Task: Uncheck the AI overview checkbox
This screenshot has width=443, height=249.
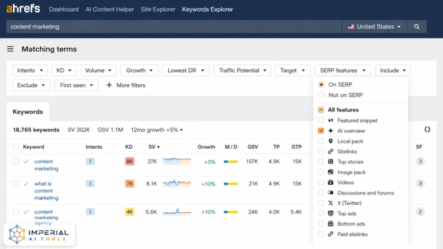Action: click(321, 131)
